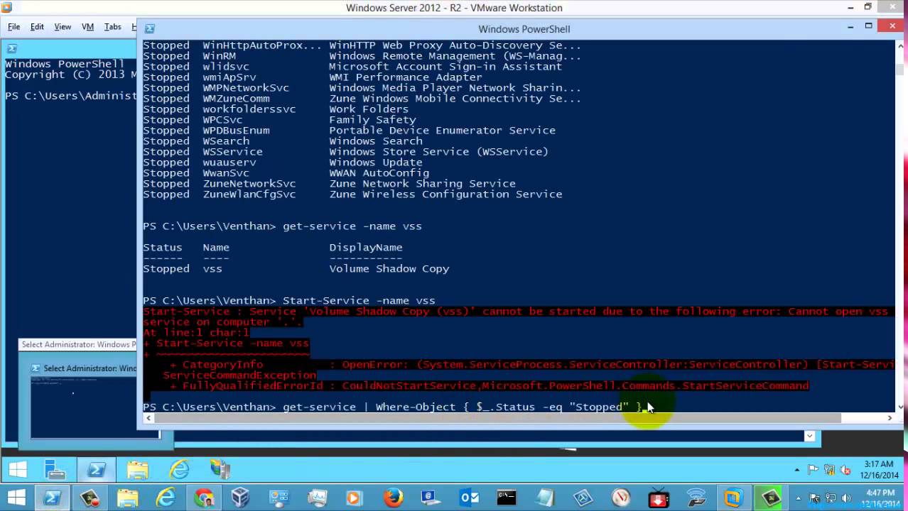Open VirtualBox cube icon on host taskbar
The image size is (908, 511).
(x=241, y=498)
